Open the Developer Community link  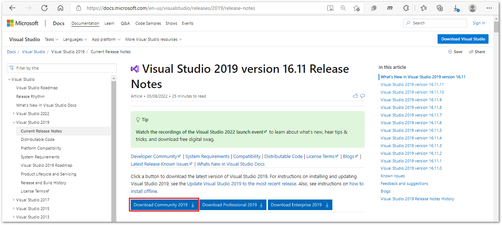(x=156, y=156)
